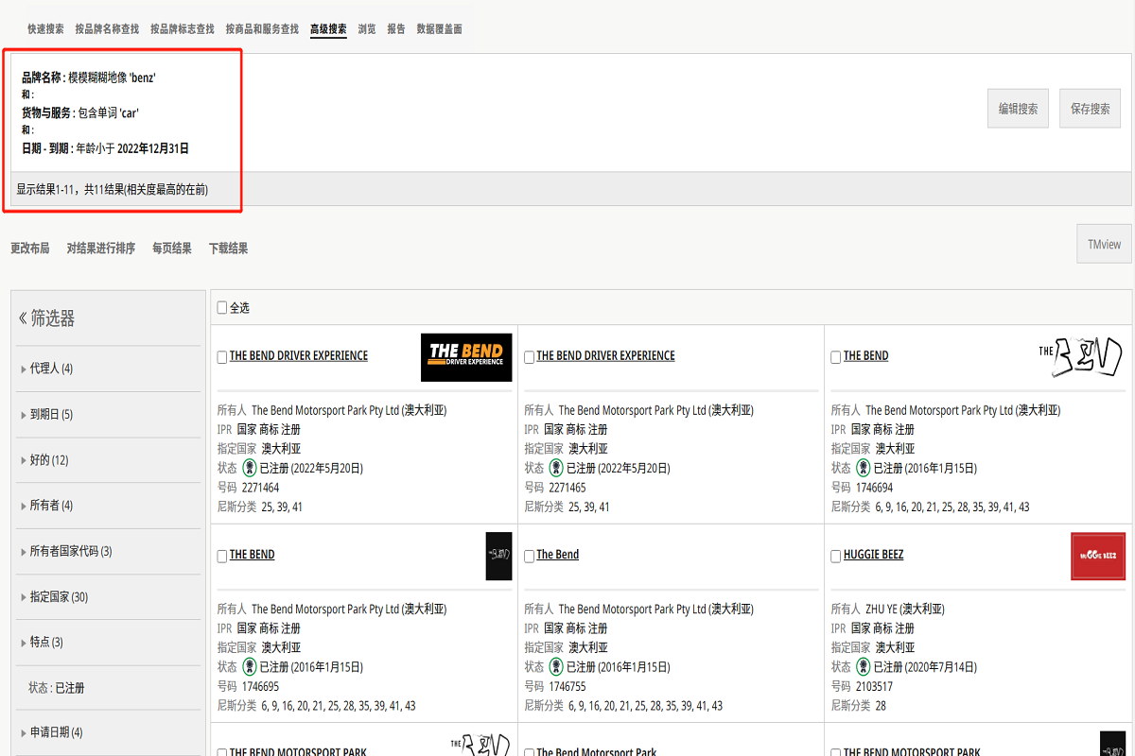Click registered status icon for HUGGIE BEEZ
Viewport: 1135px width, 756px height.
click(x=864, y=666)
